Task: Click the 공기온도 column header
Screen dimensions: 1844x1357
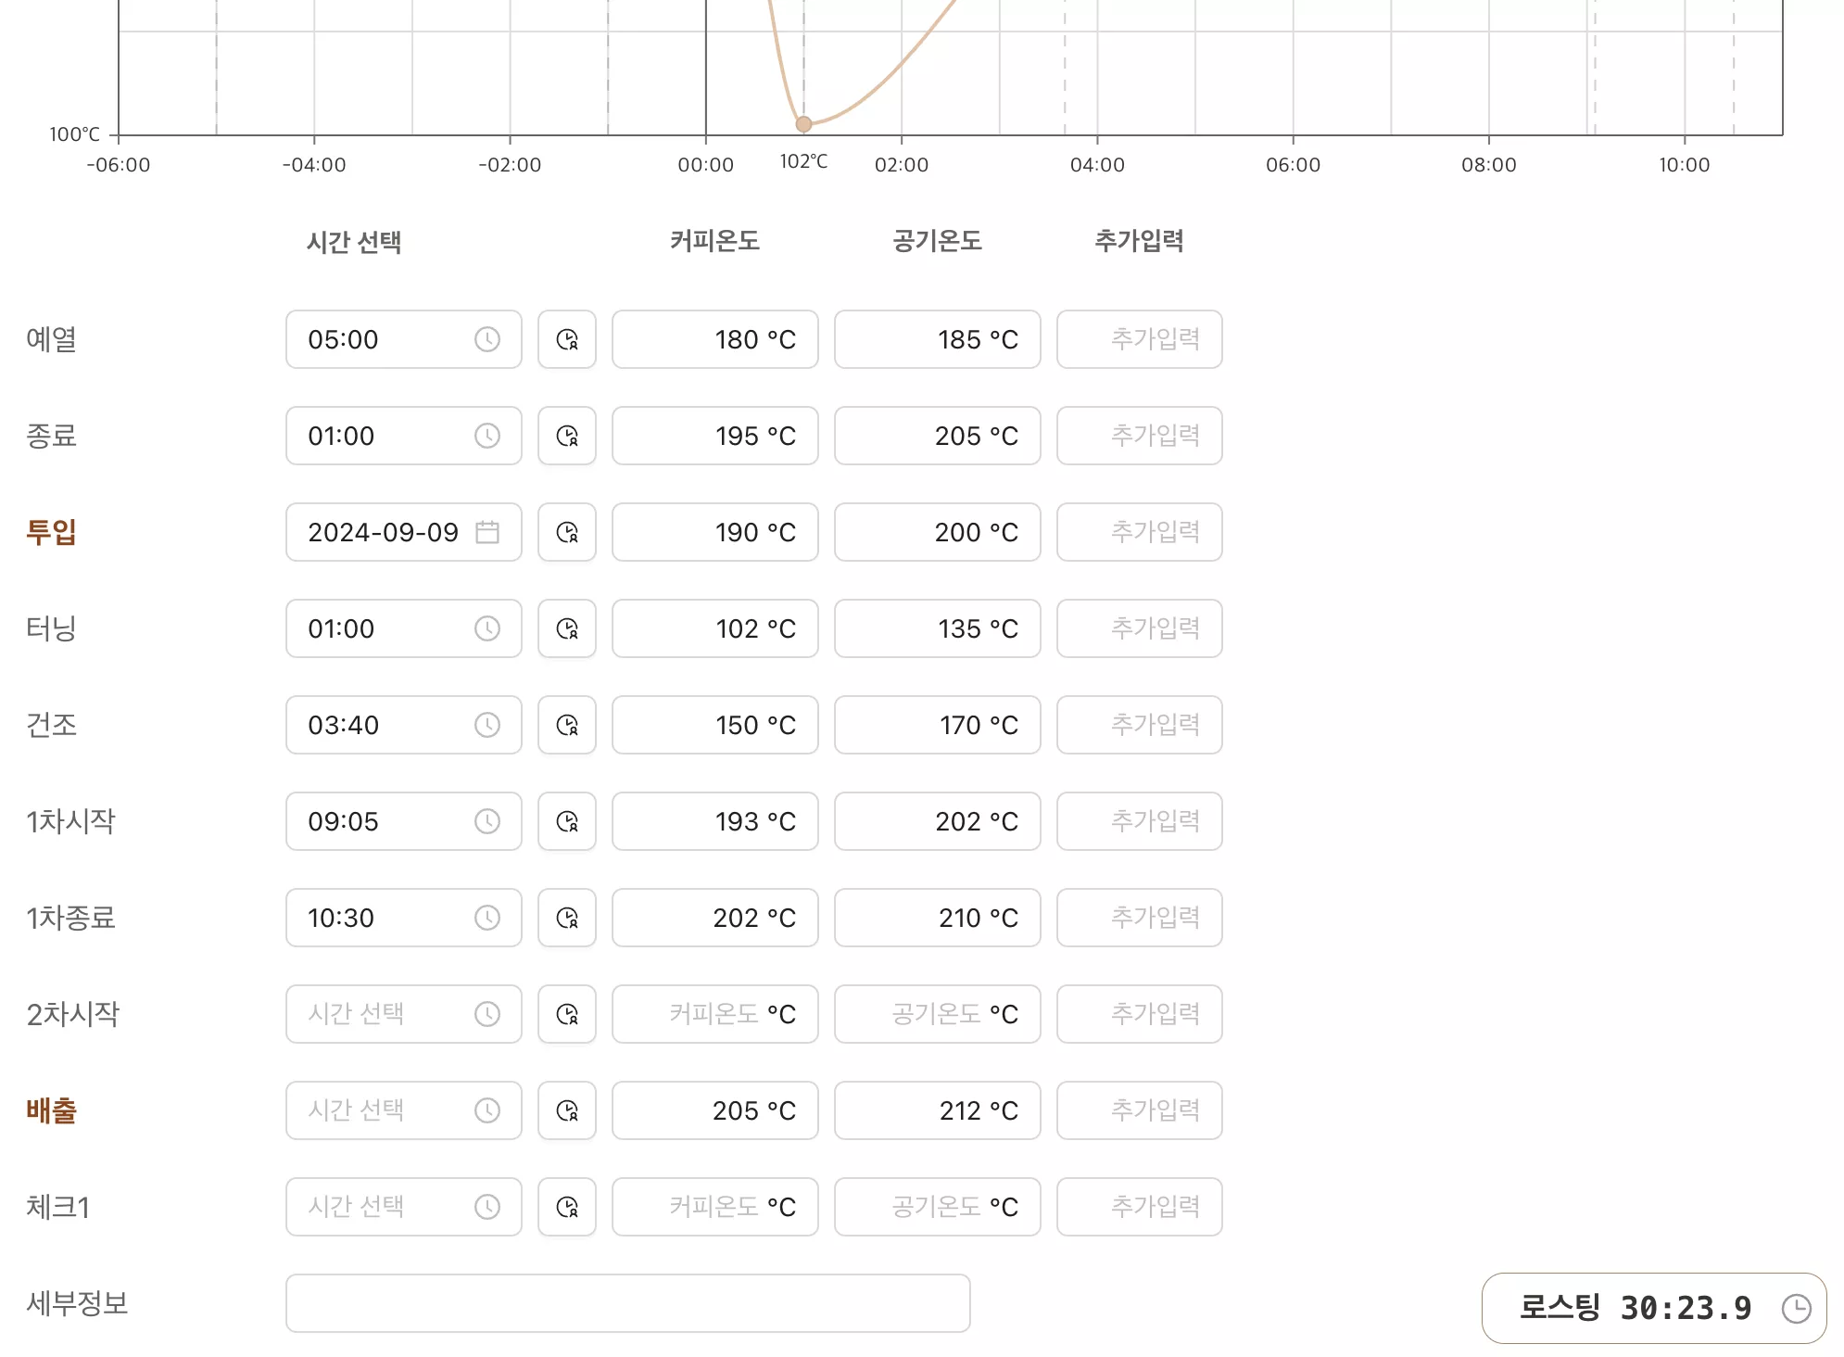Action: point(938,241)
